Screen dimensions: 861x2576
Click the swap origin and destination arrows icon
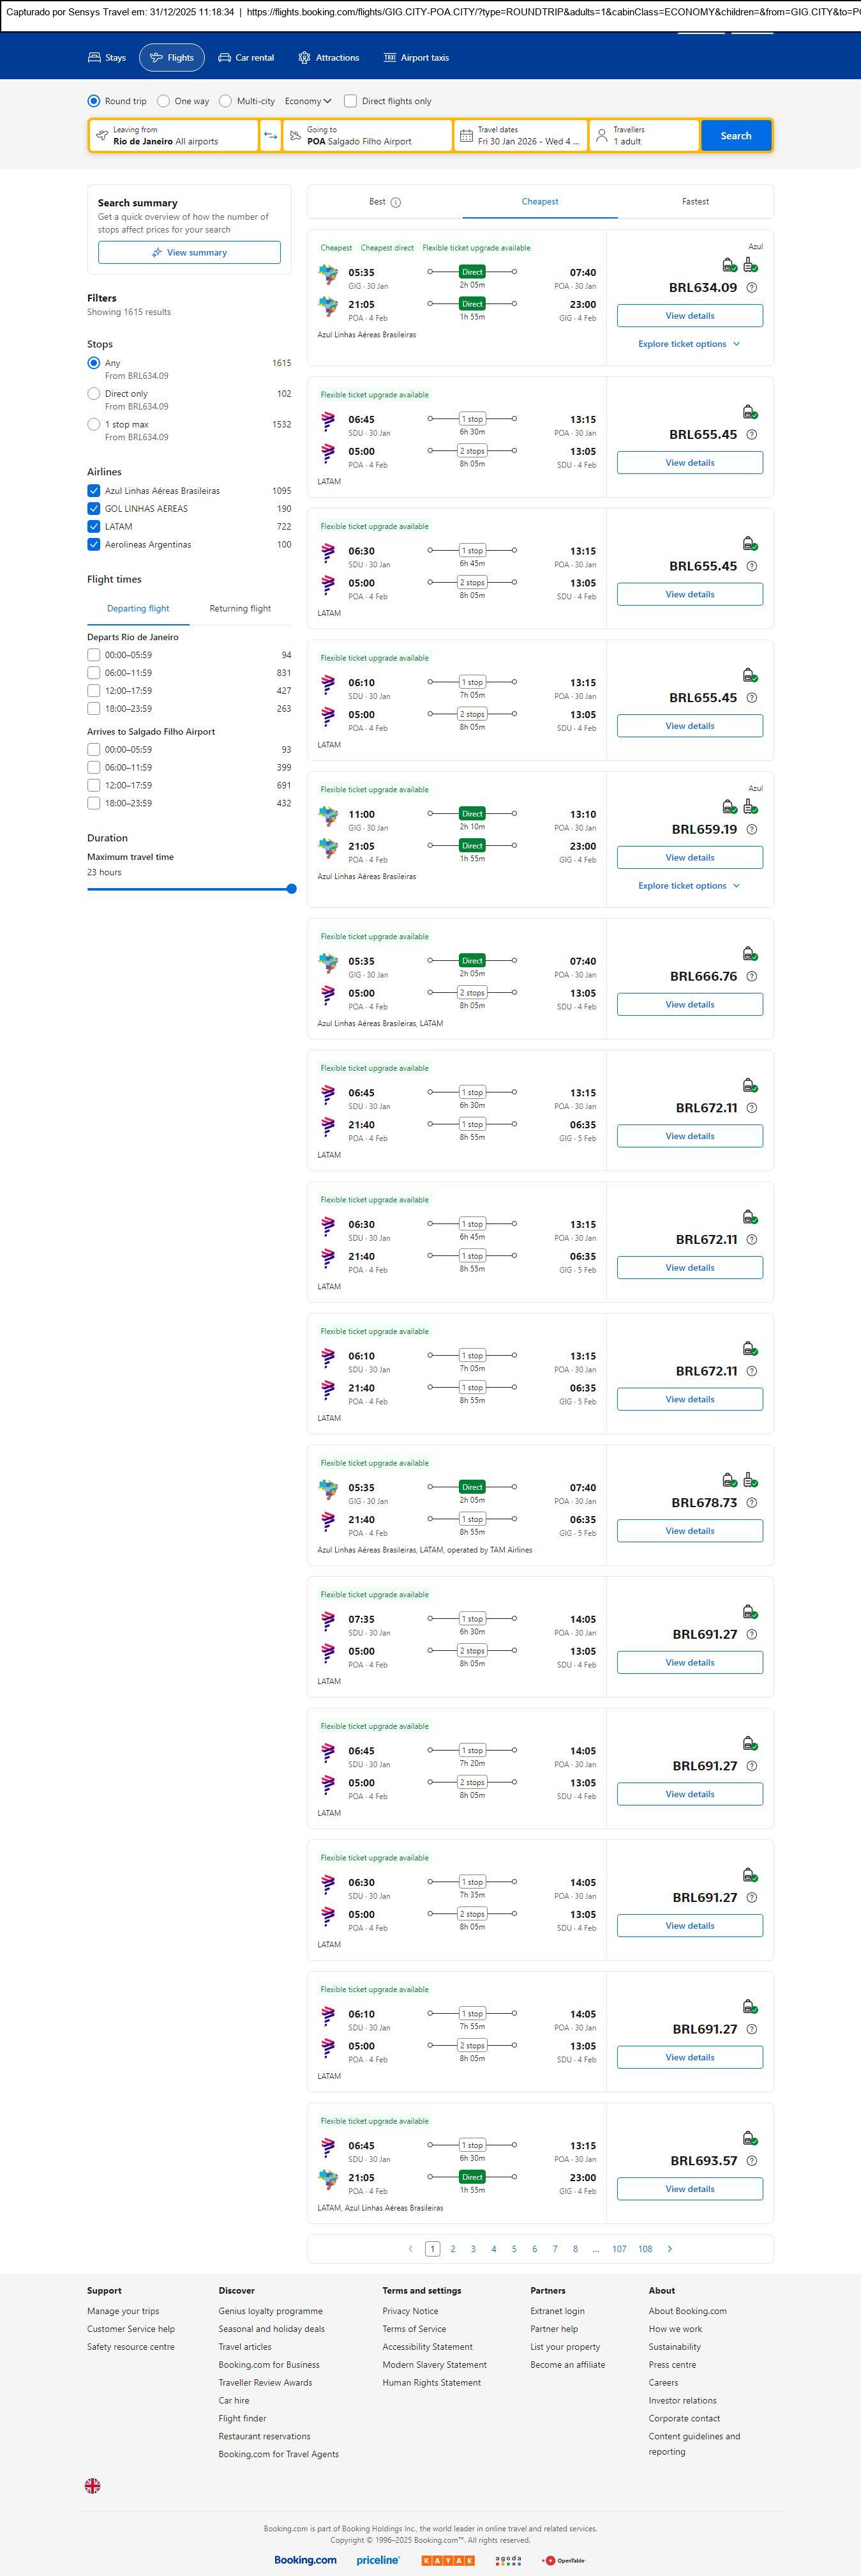click(x=270, y=136)
